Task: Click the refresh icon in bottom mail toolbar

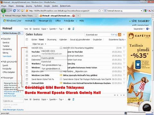Action: point(73,99)
